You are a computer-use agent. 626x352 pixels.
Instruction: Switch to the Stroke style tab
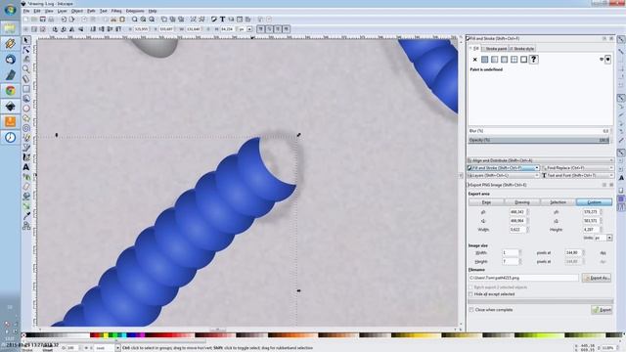(x=522, y=49)
